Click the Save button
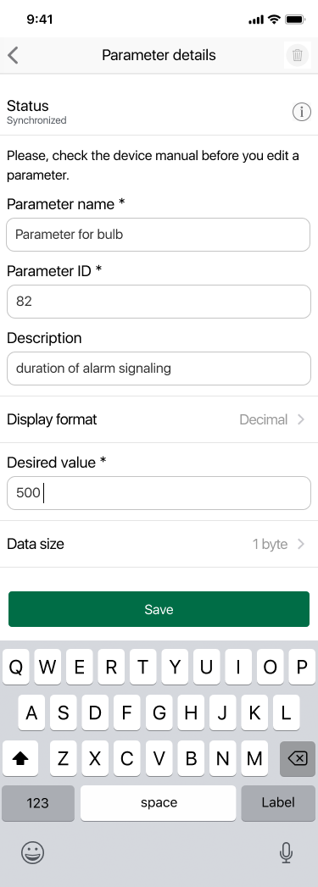Screen dimensions: 318x887 pyautogui.click(x=159, y=609)
